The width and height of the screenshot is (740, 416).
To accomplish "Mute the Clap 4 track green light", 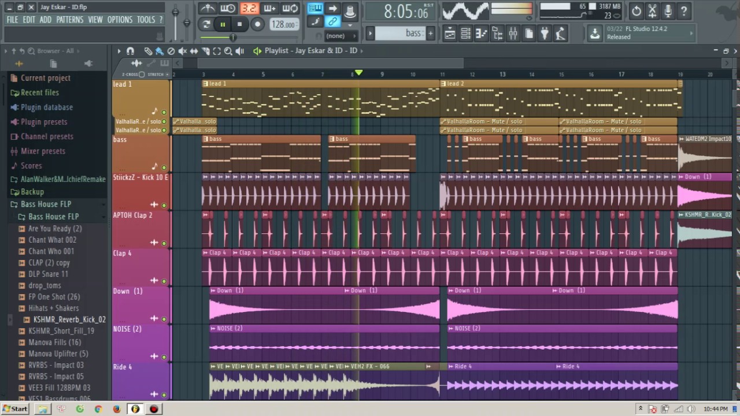I will click(x=164, y=281).
